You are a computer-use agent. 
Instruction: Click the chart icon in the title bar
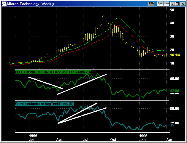(4, 4)
